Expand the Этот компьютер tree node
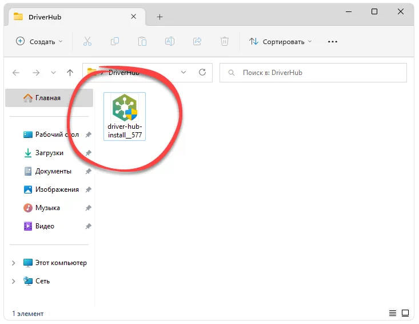 pyautogui.click(x=13, y=263)
